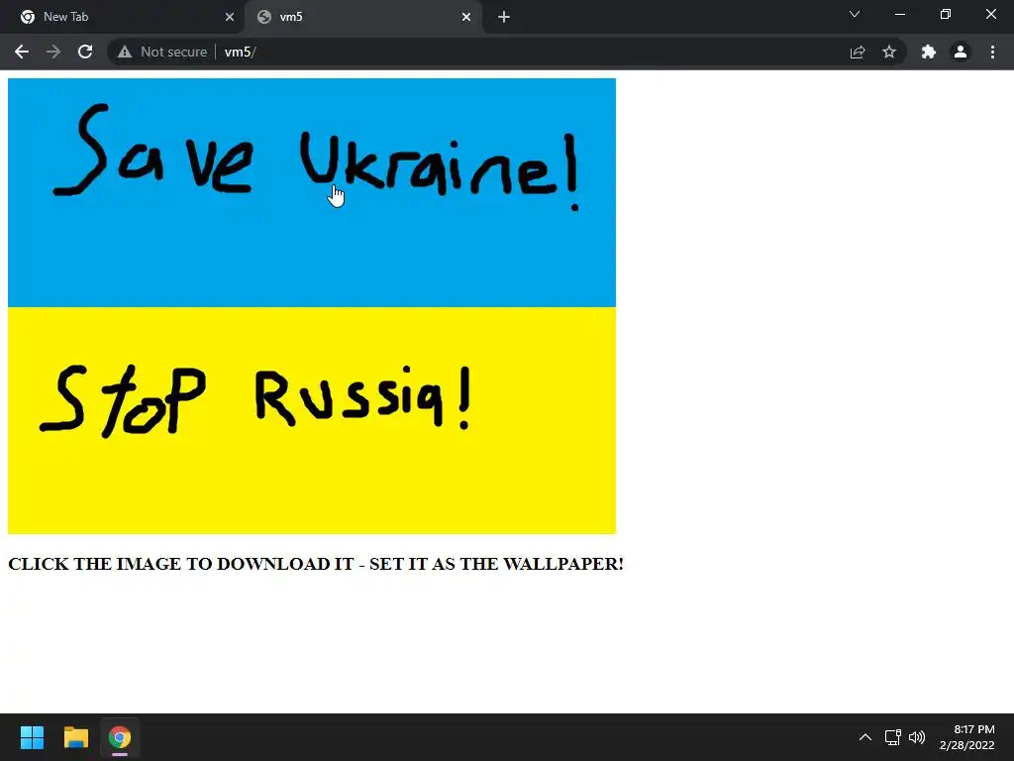Click the CLICK THE IMAGE TO DOWNLOAD text

[x=316, y=564]
